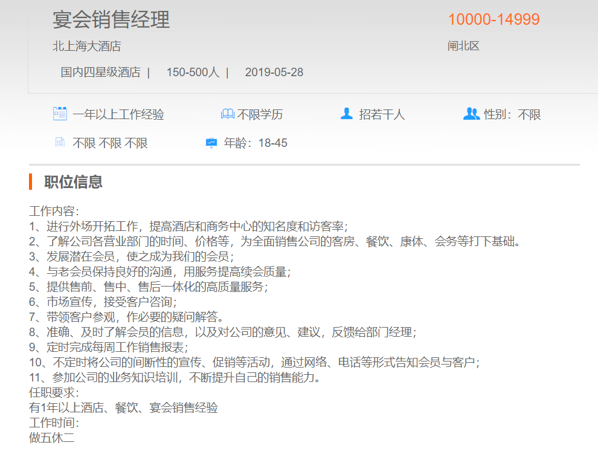Click the 一年以上工作经验 requirement text

click(118, 114)
